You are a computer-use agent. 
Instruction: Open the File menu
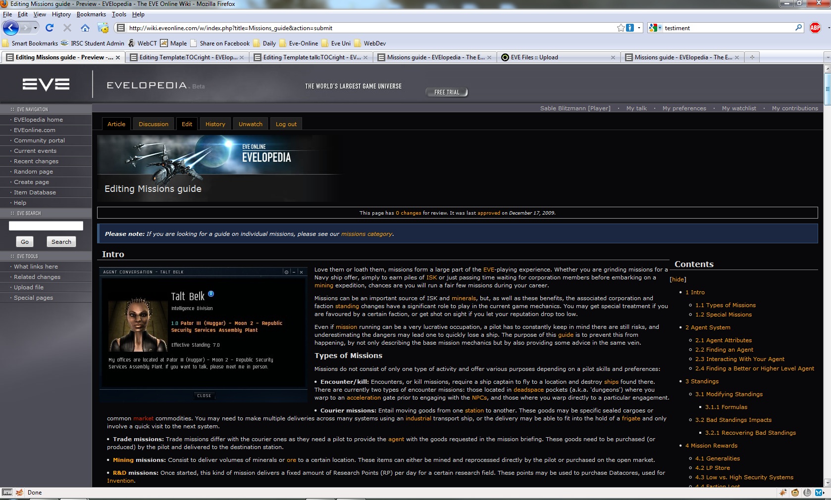7,14
